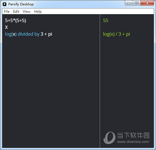Image resolution: width=156 pixels, height=150 pixels.
Task: Click the 'log(x) divided by 3 + pi' line
Action: tap(28, 34)
